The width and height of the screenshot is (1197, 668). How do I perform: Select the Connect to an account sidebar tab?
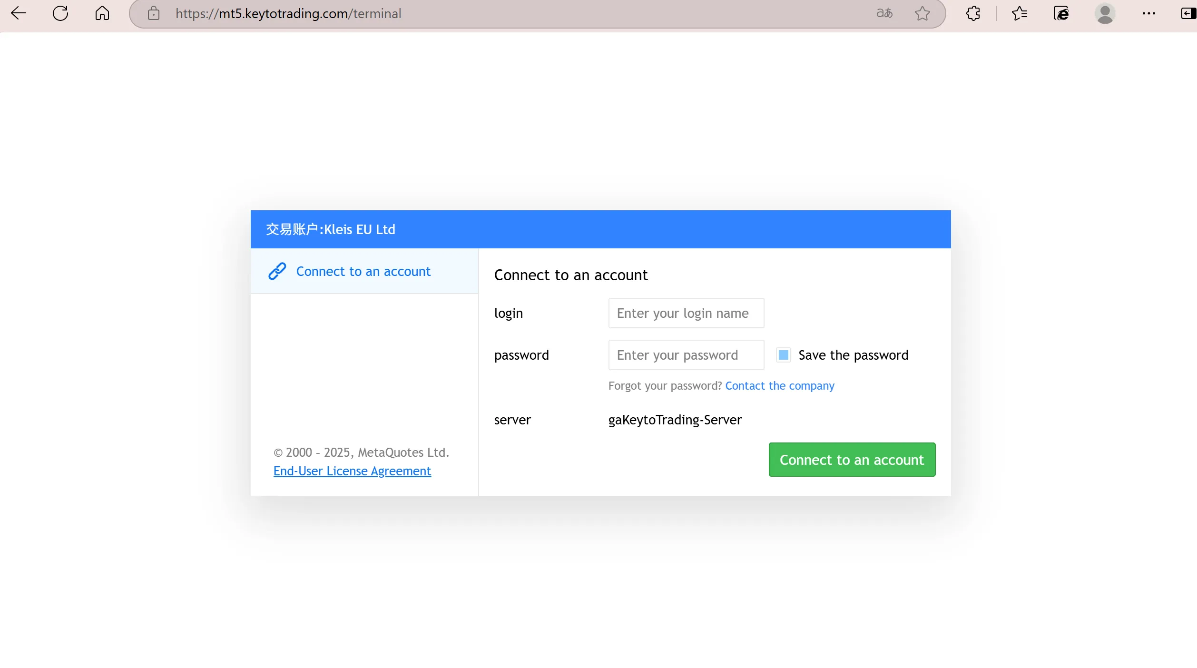pos(364,271)
